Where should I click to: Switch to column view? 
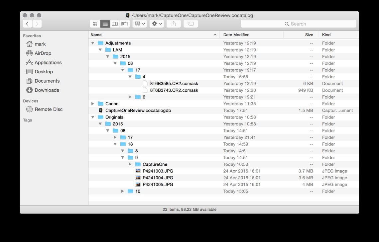[x=115, y=24]
